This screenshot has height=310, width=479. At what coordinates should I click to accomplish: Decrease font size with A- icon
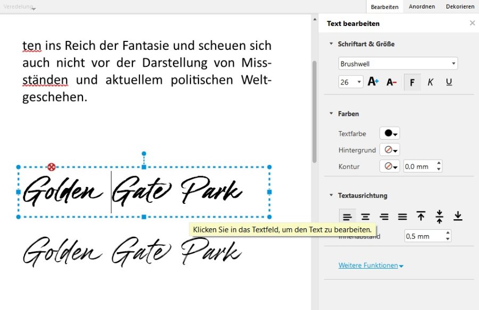click(391, 82)
